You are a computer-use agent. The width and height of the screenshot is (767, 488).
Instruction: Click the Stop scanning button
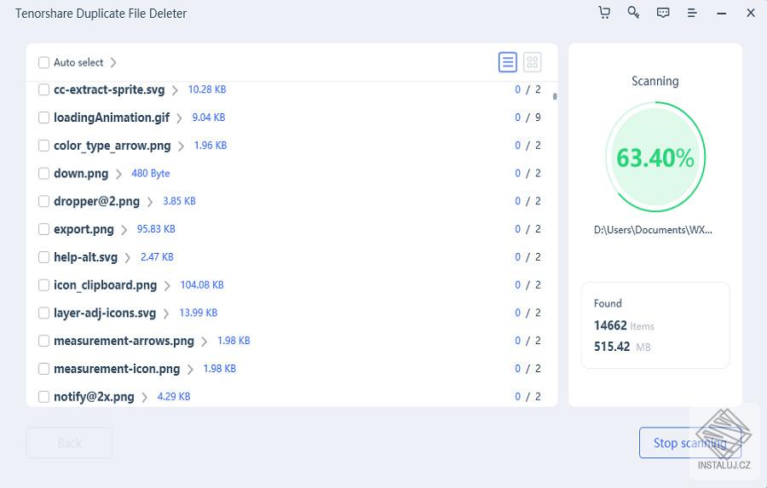(x=689, y=443)
